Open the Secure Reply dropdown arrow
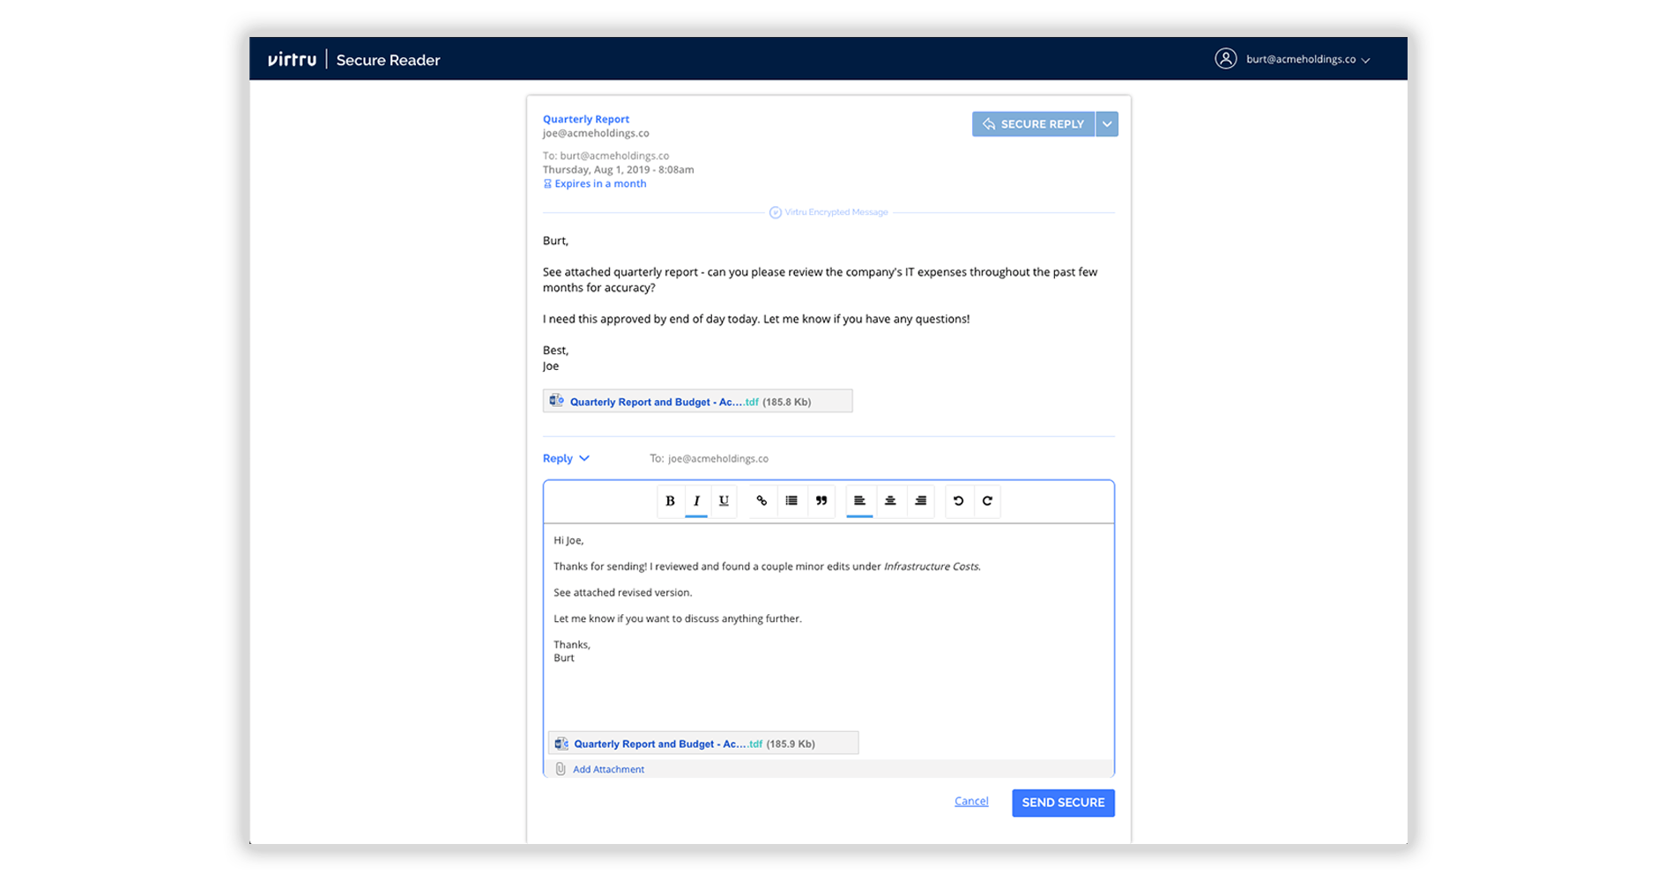 [1107, 124]
